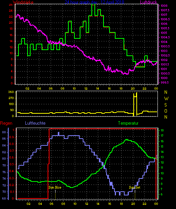Click the red '14' wind strength axis value
Image resolution: width=176 pixels, height=209 pixels.
[11, 41]
